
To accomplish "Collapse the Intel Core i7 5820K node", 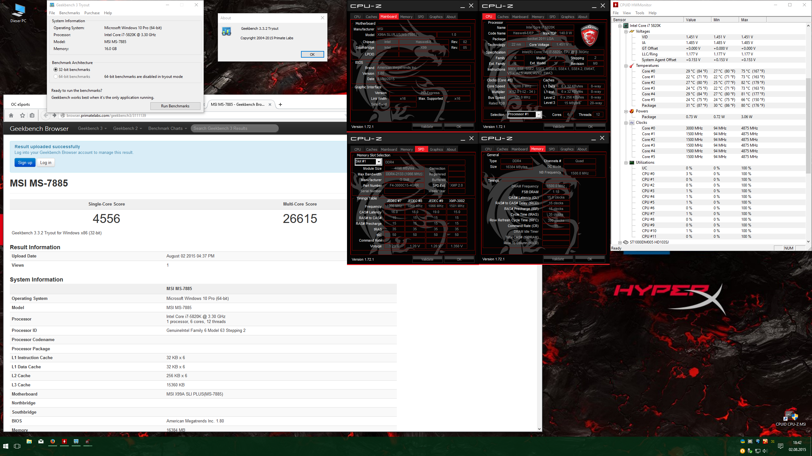I will [620, 26].
